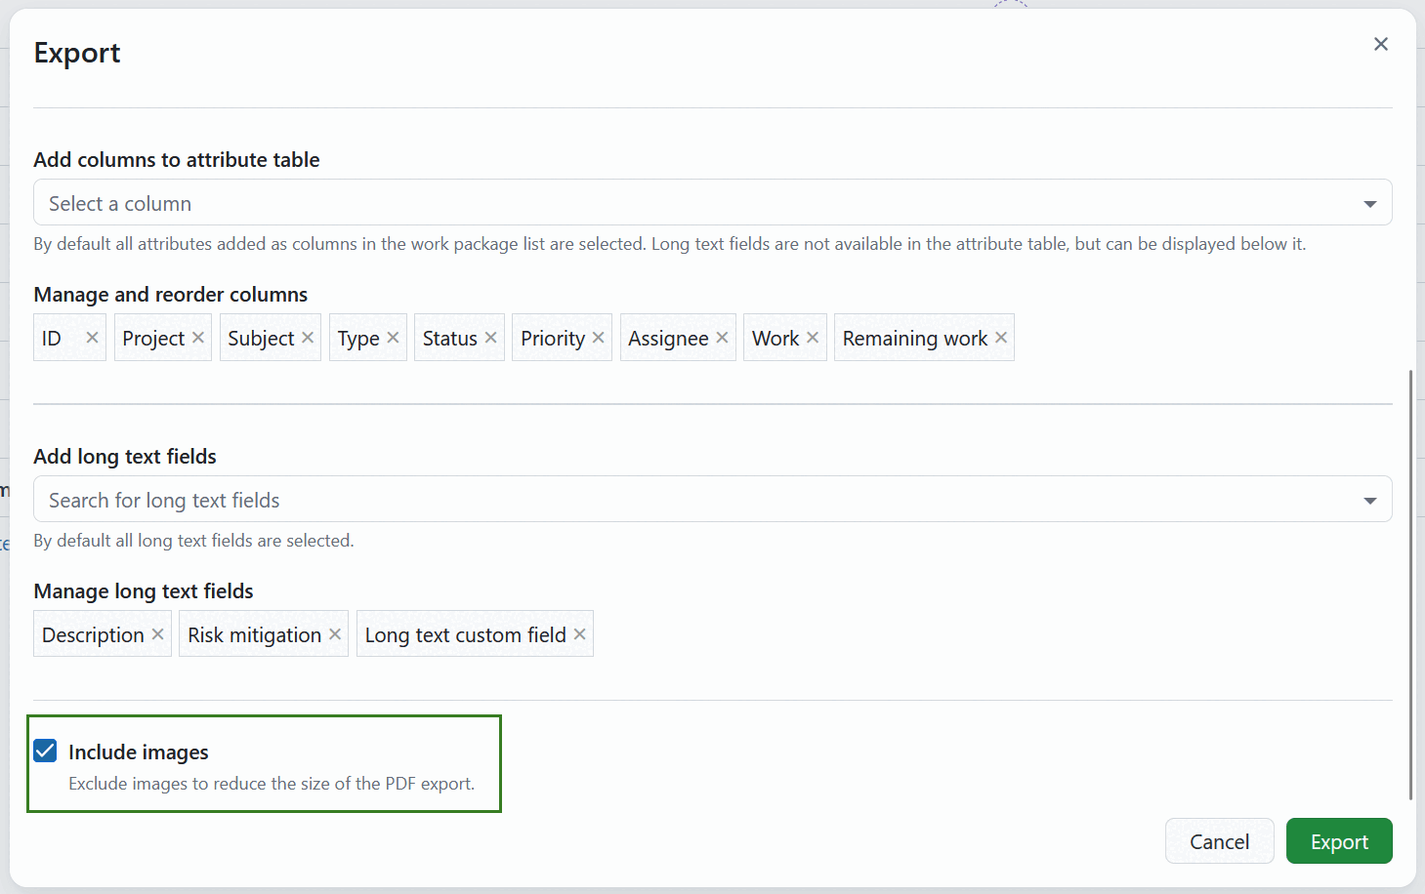
Task: Remove the Assignee column chip
Action: [721, 337]
